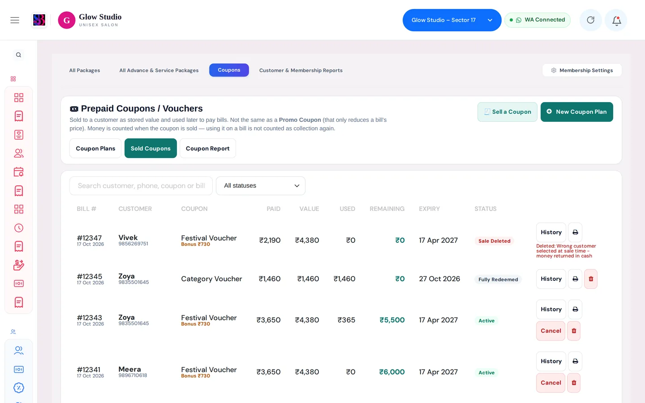
Task: Open the red ticket icon in sidebar
Action: pos(19,283)
